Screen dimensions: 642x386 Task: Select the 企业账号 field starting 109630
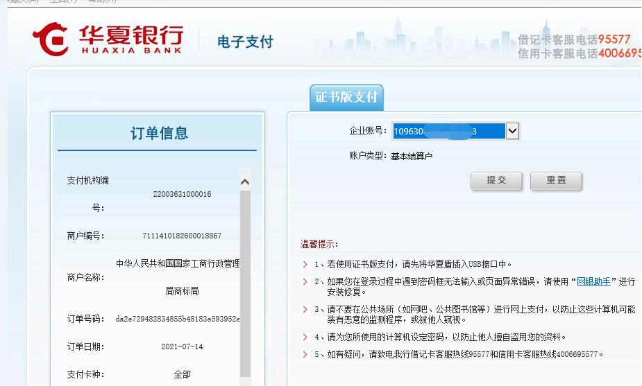[x=448, y=131]
